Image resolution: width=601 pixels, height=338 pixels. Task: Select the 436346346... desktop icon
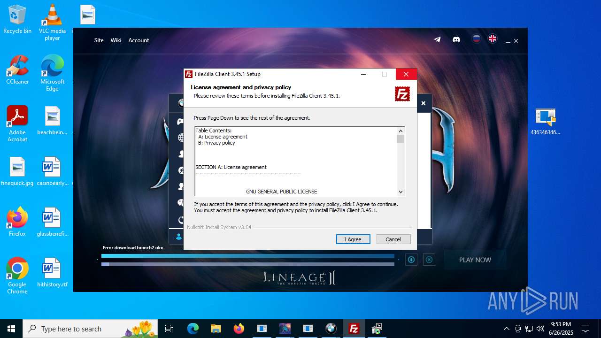point(545,122)
